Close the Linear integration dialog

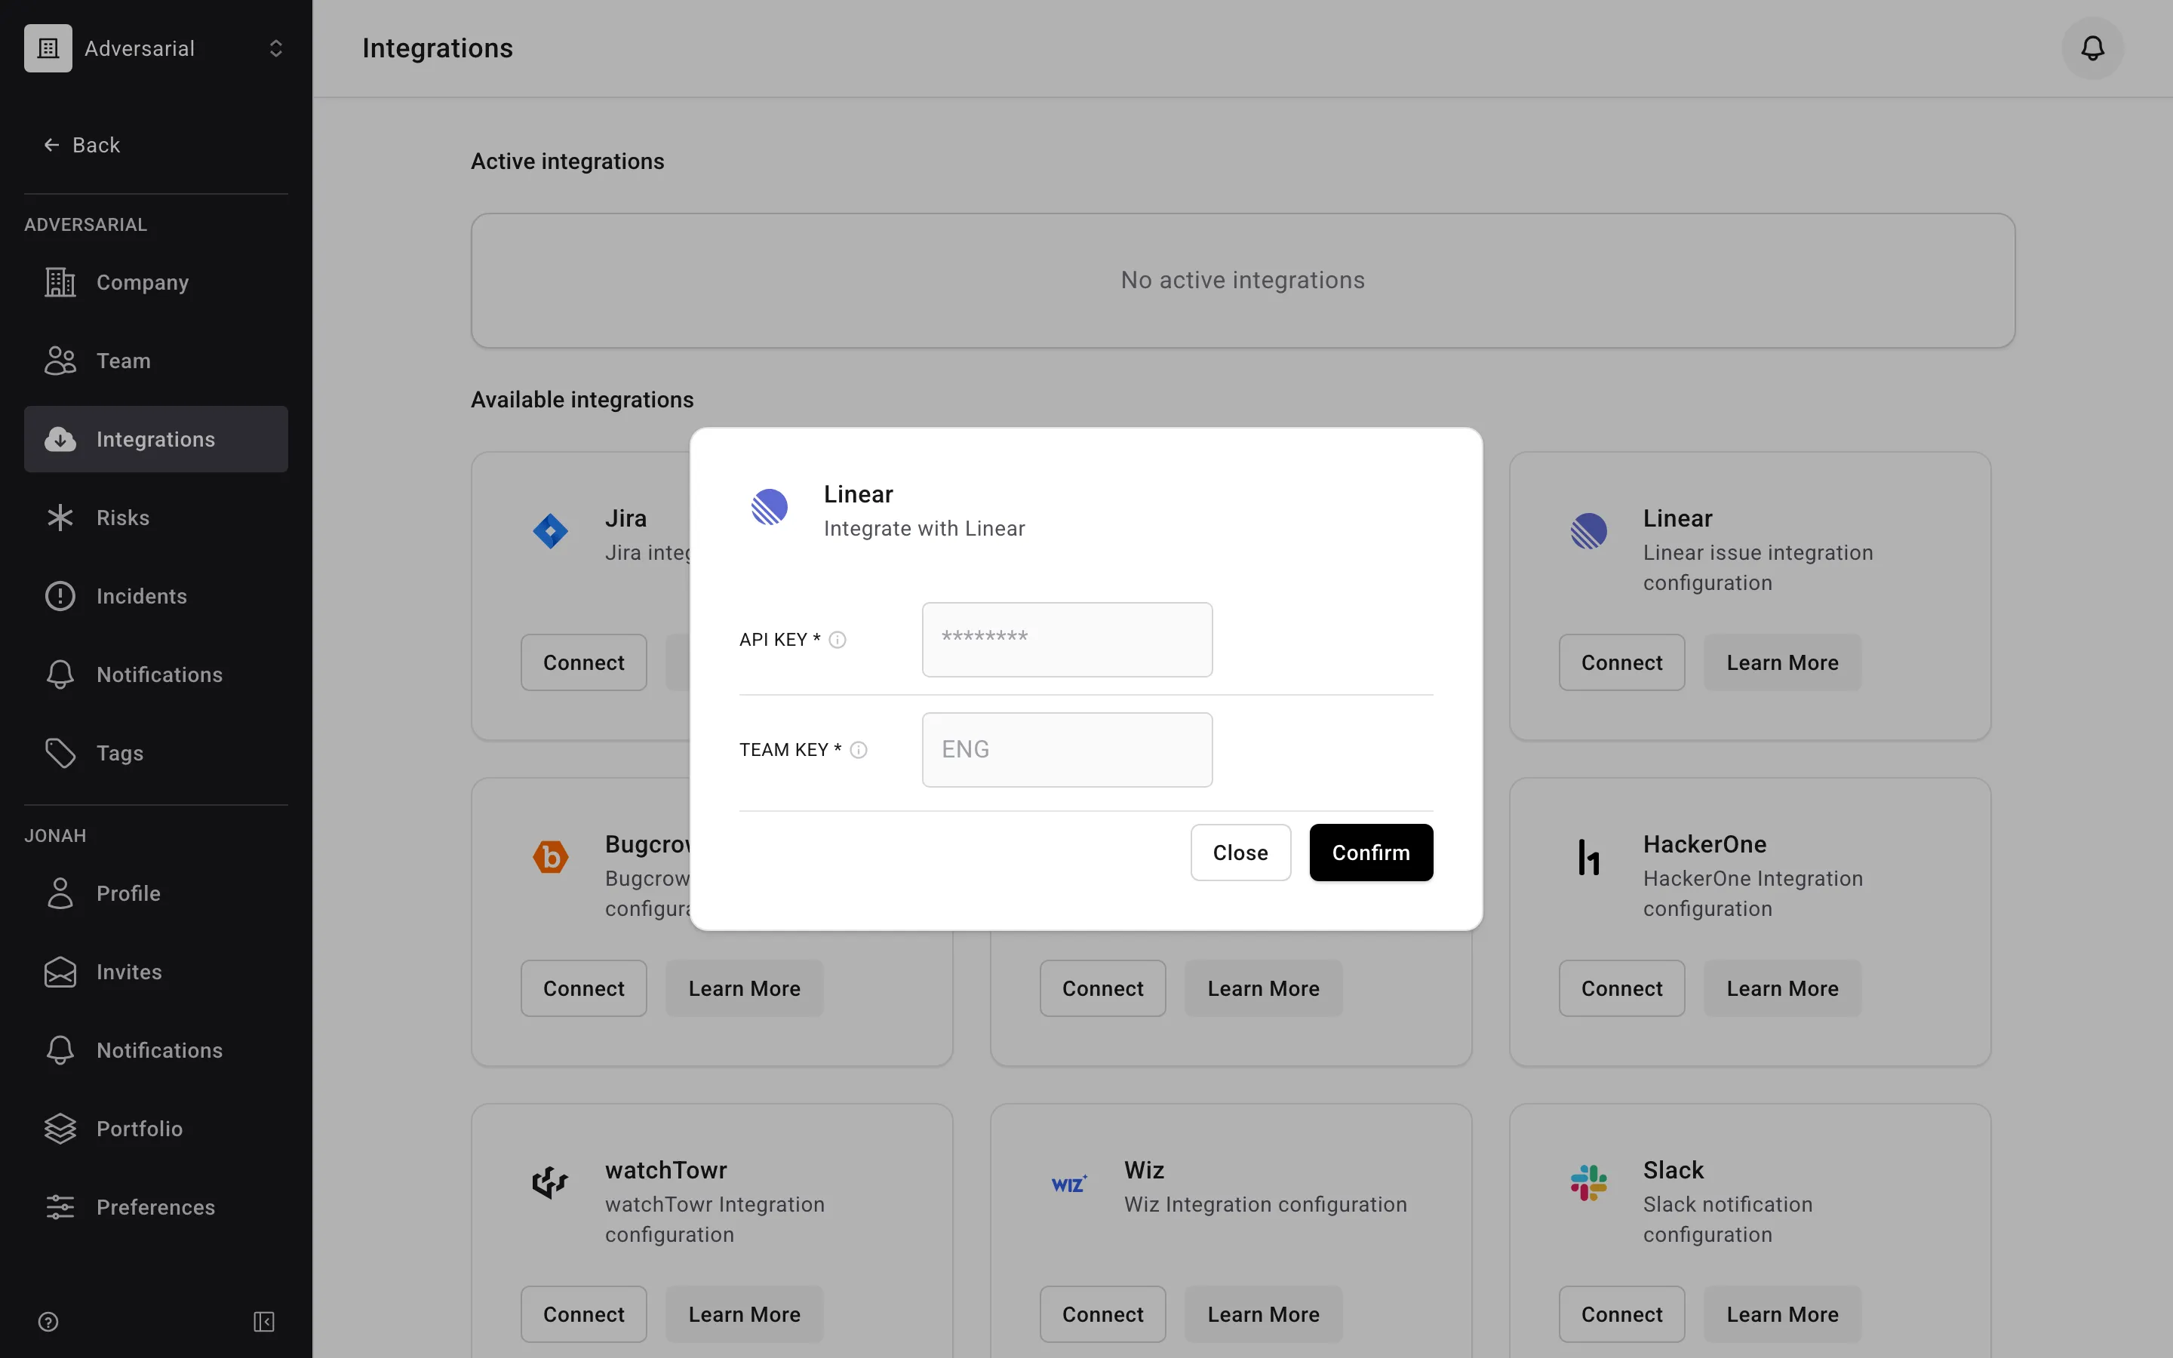click(x=1240, y=853)
